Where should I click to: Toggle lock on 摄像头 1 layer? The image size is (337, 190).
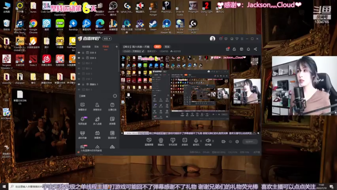[83, 84]
